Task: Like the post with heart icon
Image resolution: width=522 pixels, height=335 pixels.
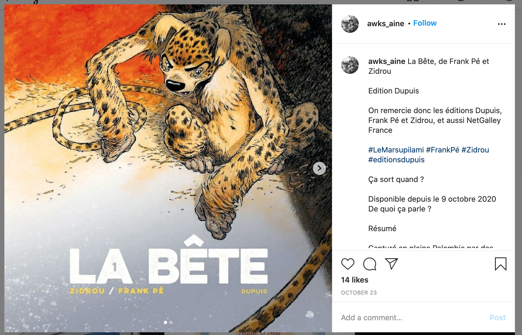Action: click(348, 264)
